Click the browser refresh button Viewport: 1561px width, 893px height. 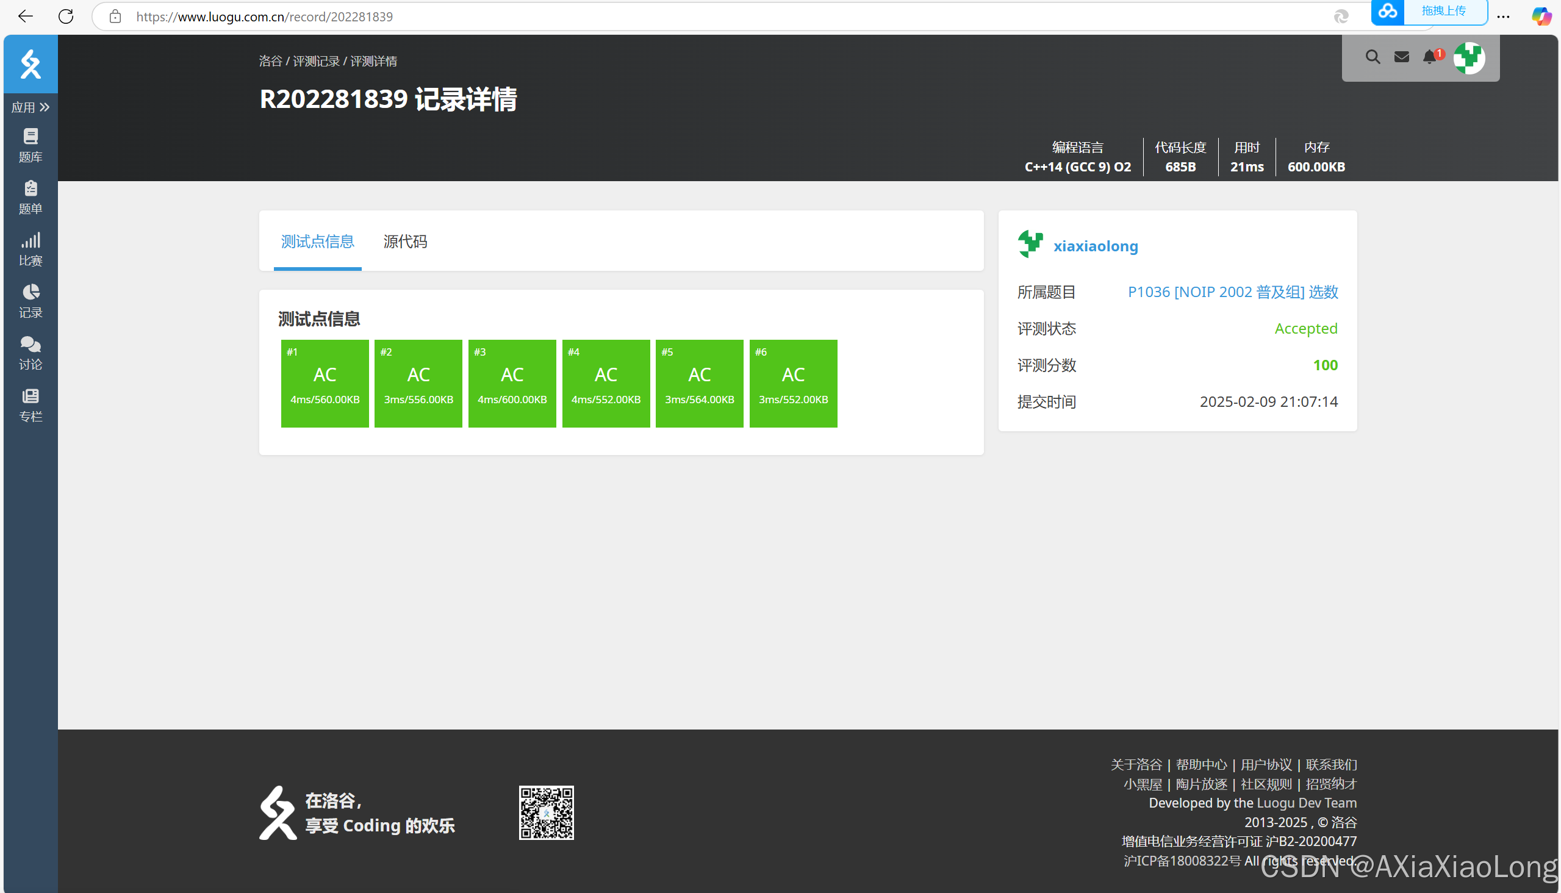[66, 16]
